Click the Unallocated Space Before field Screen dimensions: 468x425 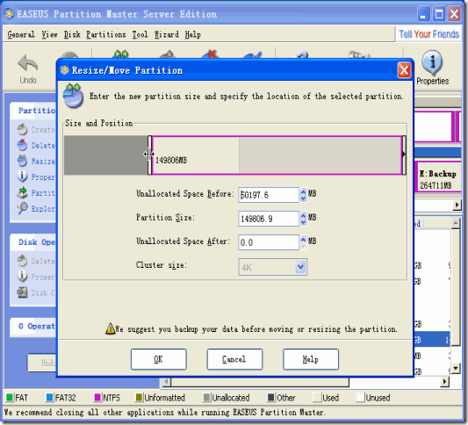[x=269, y=195]
